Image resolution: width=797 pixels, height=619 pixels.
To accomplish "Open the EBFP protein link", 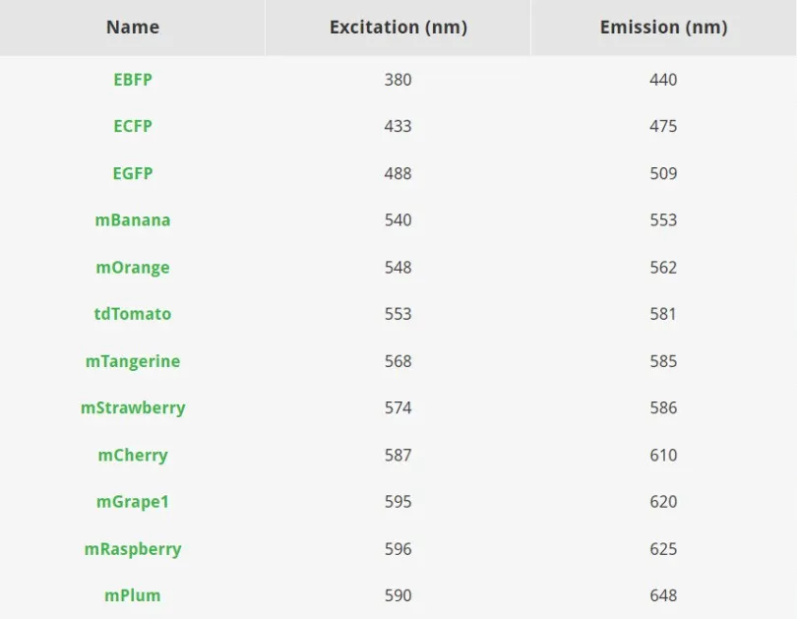I will click(133, 80).
